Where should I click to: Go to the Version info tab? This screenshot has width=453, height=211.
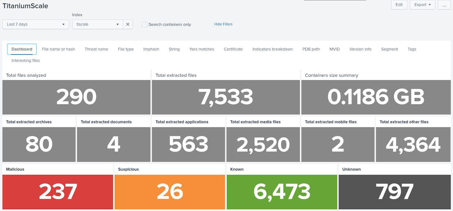360,49
